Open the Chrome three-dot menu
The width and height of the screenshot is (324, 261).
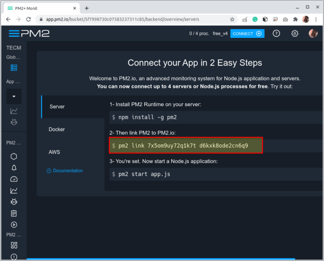[316, 19]
